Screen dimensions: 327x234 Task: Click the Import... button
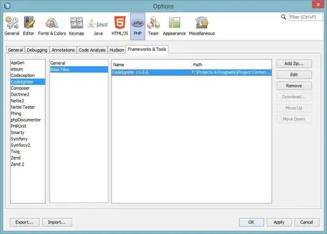[57, 222]
